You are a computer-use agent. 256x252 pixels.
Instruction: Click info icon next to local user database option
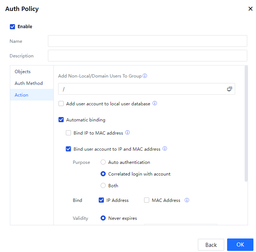[x=155, y=104]
